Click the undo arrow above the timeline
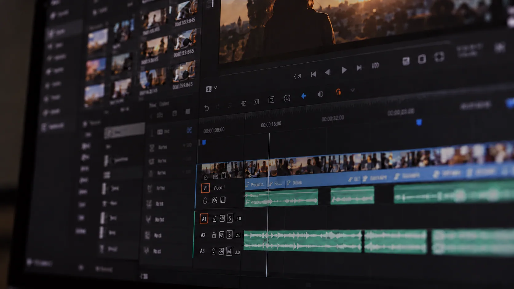 tap(207, 108)
